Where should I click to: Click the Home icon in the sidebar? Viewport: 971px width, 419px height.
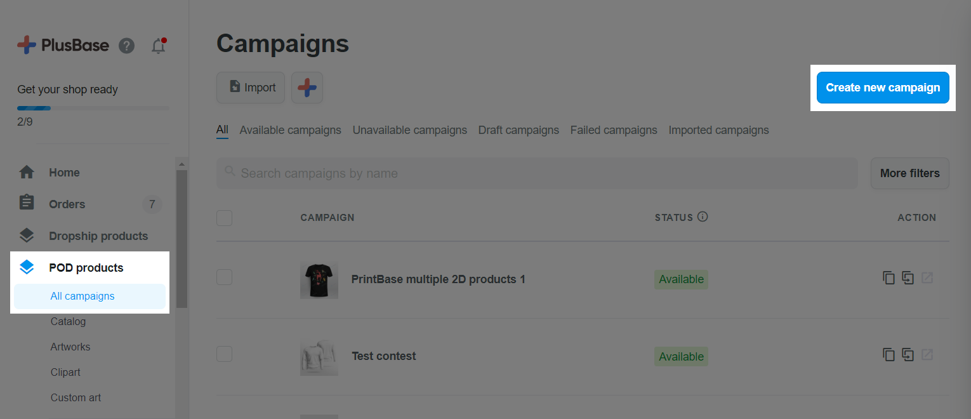coord(27,172)
